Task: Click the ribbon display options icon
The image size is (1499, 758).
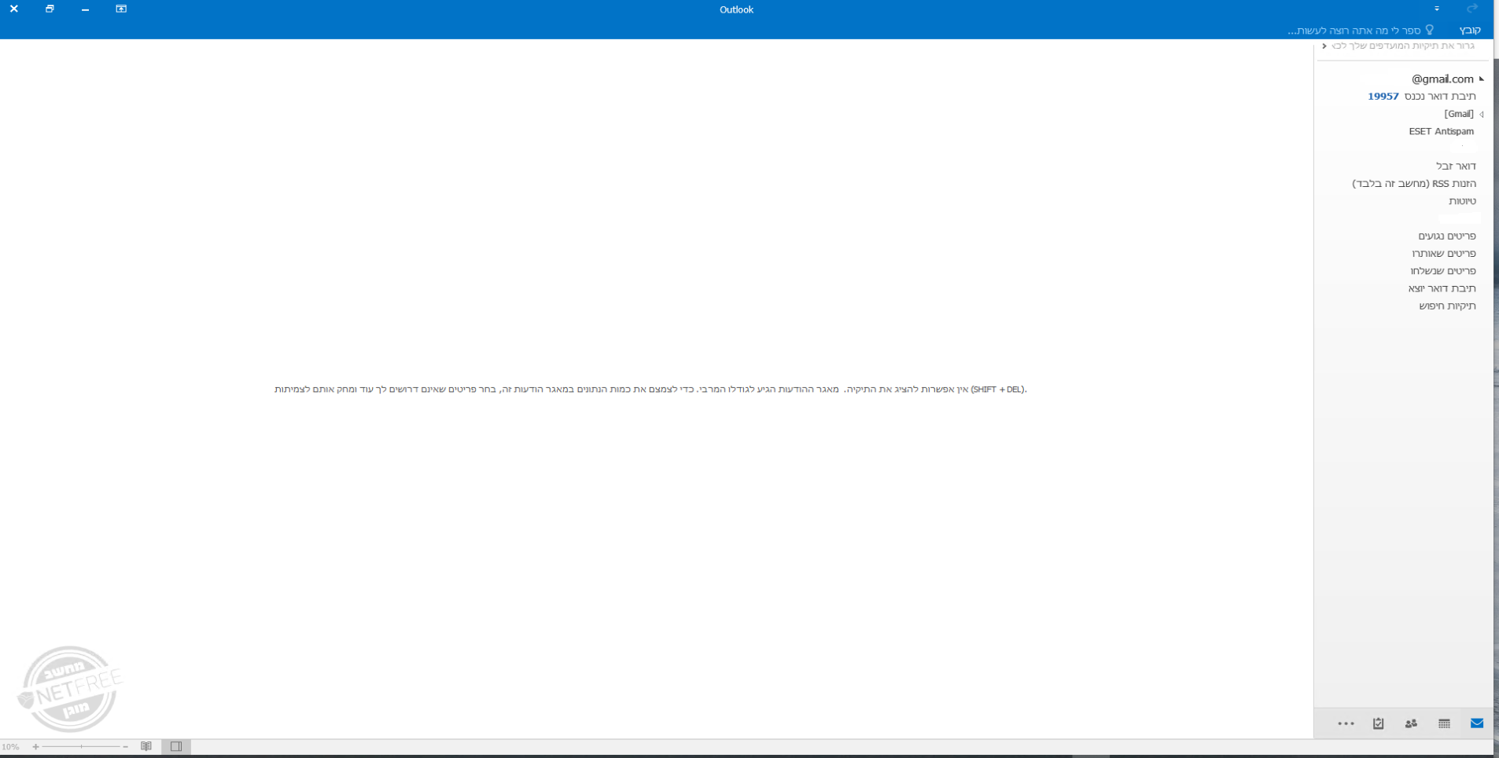Action: (x=121, y=9)
